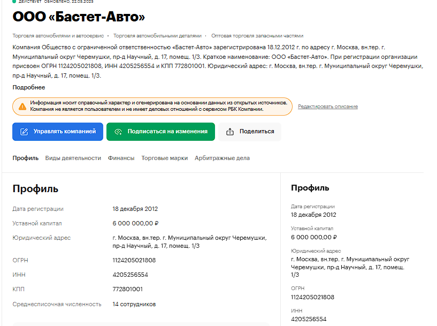Viewport: 437px width, 326px height.
Task: Click the information disclaimer notice text
Action: click(x=158, y=106)
